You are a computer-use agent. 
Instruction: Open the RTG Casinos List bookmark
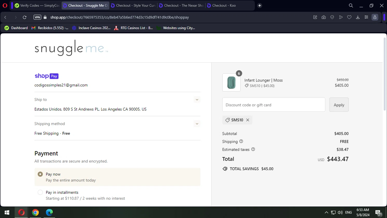pyautogui.click(x=134, y=28)
